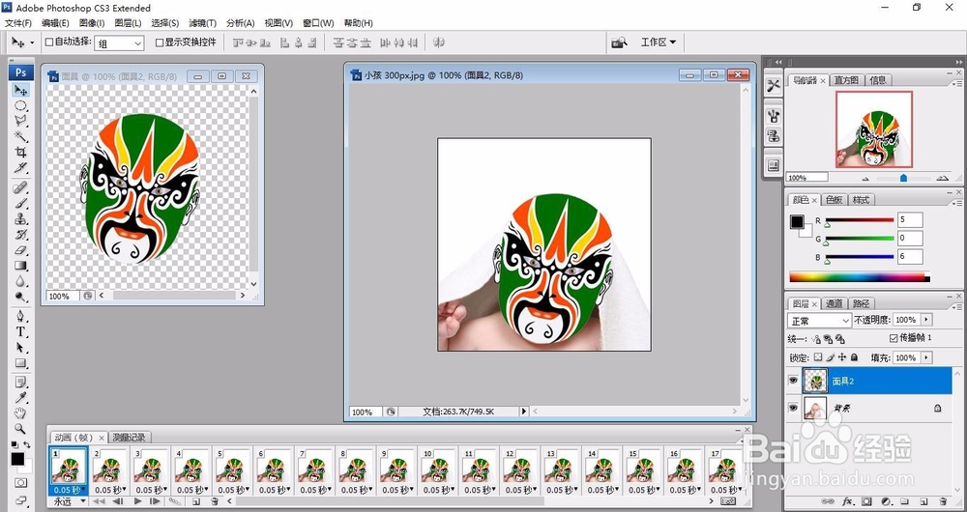
Task: Toggle the lock all padlock option
Action: tap(854, 357)
